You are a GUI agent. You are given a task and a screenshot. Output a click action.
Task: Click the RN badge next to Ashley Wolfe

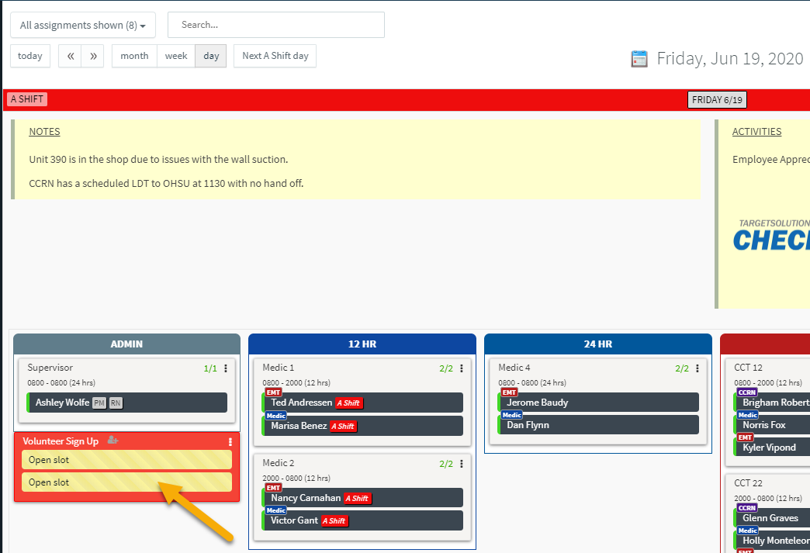116,403
